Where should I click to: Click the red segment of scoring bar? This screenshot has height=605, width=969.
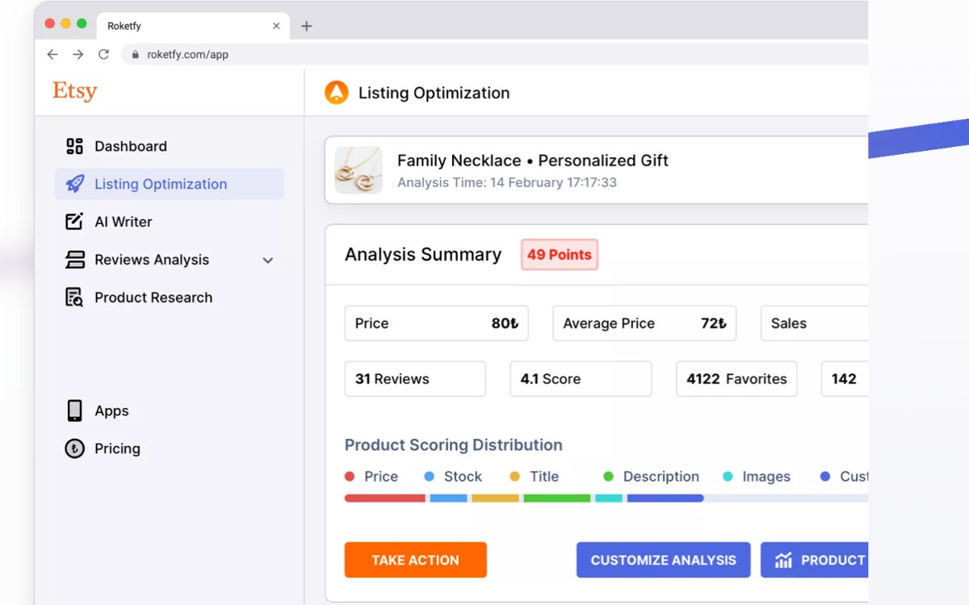(x=385, y=499)
